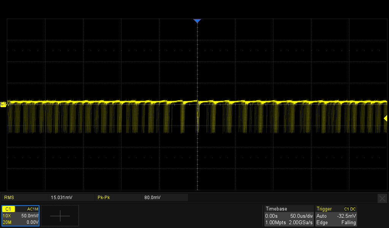This screenshot has width=389, height=228.
Task: Click the Pk-Pk measurement label
Action: coord(104,198)
